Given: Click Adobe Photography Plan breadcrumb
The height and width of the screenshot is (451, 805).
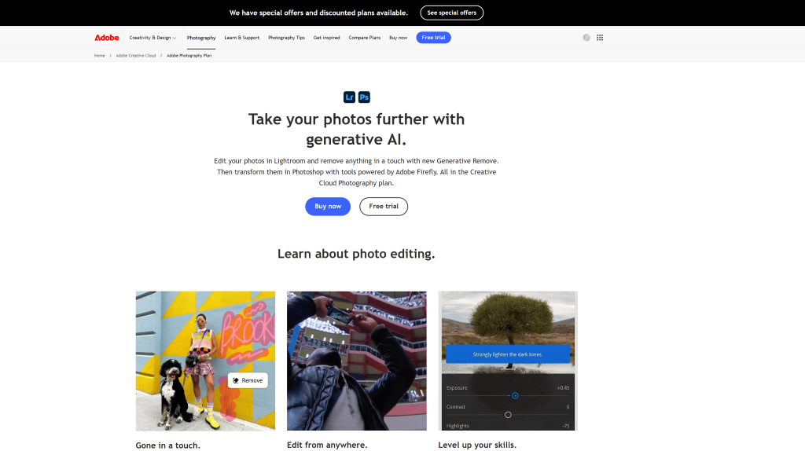Looking at the screenshot, I should (x=189, y=56).
